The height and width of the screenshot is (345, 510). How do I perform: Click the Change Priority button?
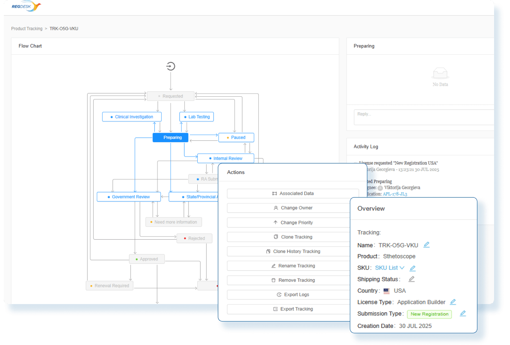(293, 223)
